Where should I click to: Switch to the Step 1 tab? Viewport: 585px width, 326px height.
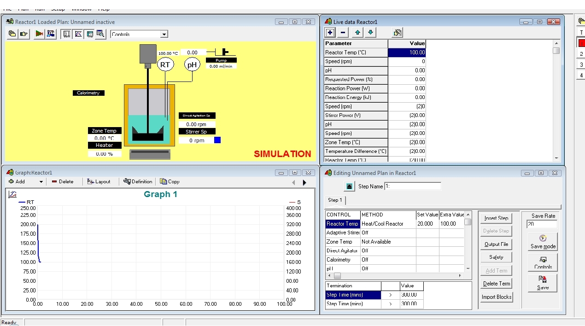point(335,200)
